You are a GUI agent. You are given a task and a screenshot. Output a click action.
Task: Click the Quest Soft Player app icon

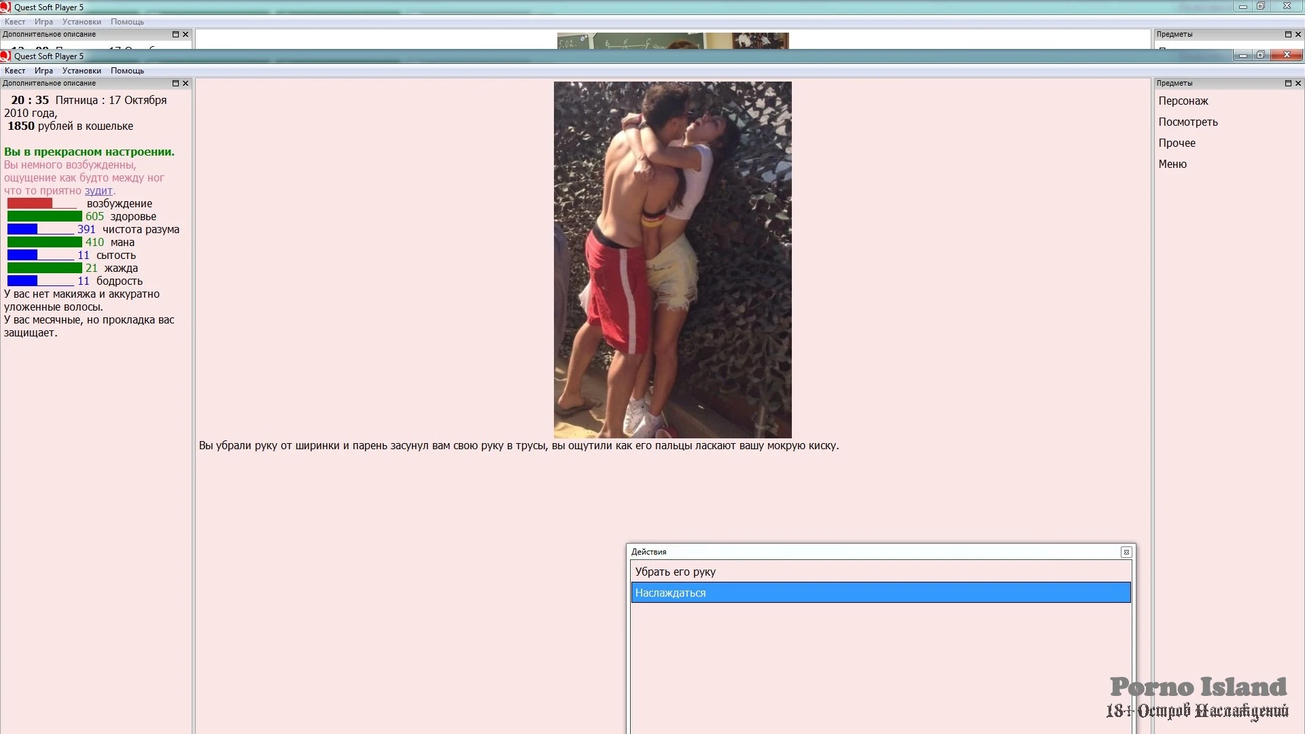[5, 56]
